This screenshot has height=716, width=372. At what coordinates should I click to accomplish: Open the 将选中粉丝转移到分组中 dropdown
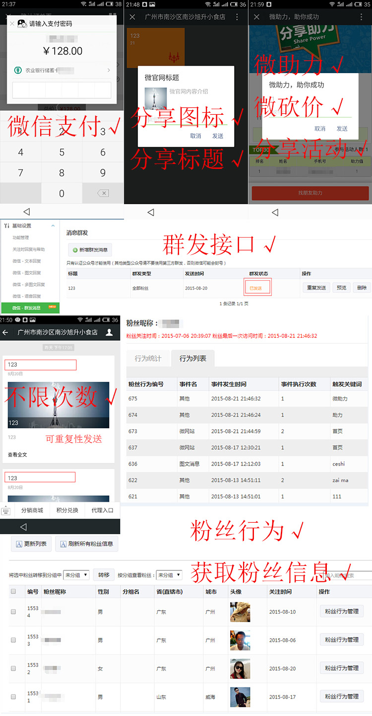click(x=76, y=575)
